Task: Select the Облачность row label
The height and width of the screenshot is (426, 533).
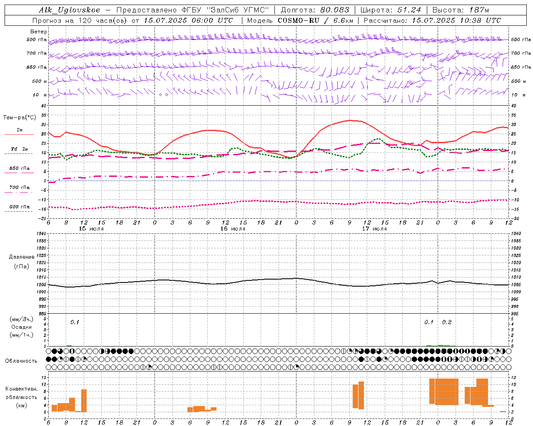Action: point(21,361)
